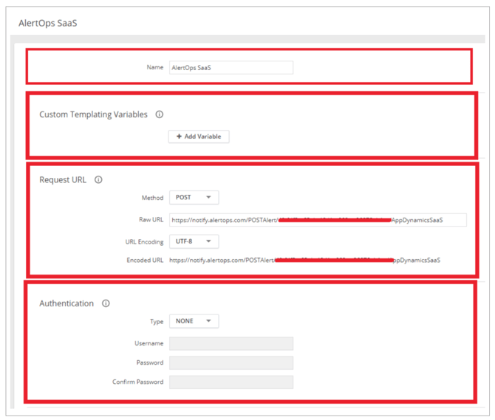Click the Username label
This screenshot has height=420, width=495.
tap(149, 343)
